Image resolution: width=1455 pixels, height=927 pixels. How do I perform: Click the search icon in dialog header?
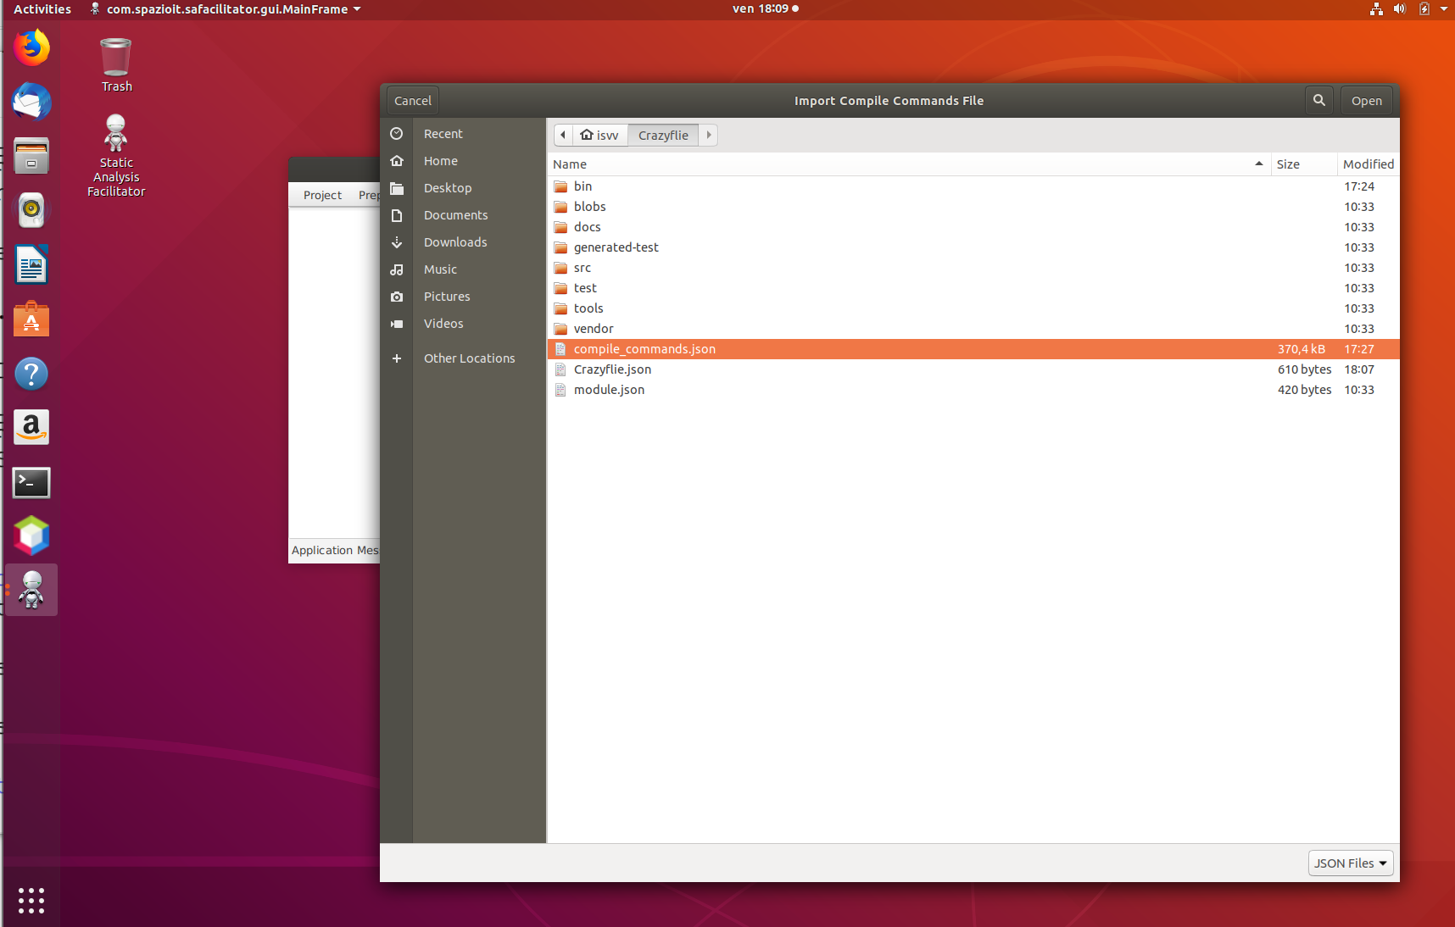[1318, 100]
